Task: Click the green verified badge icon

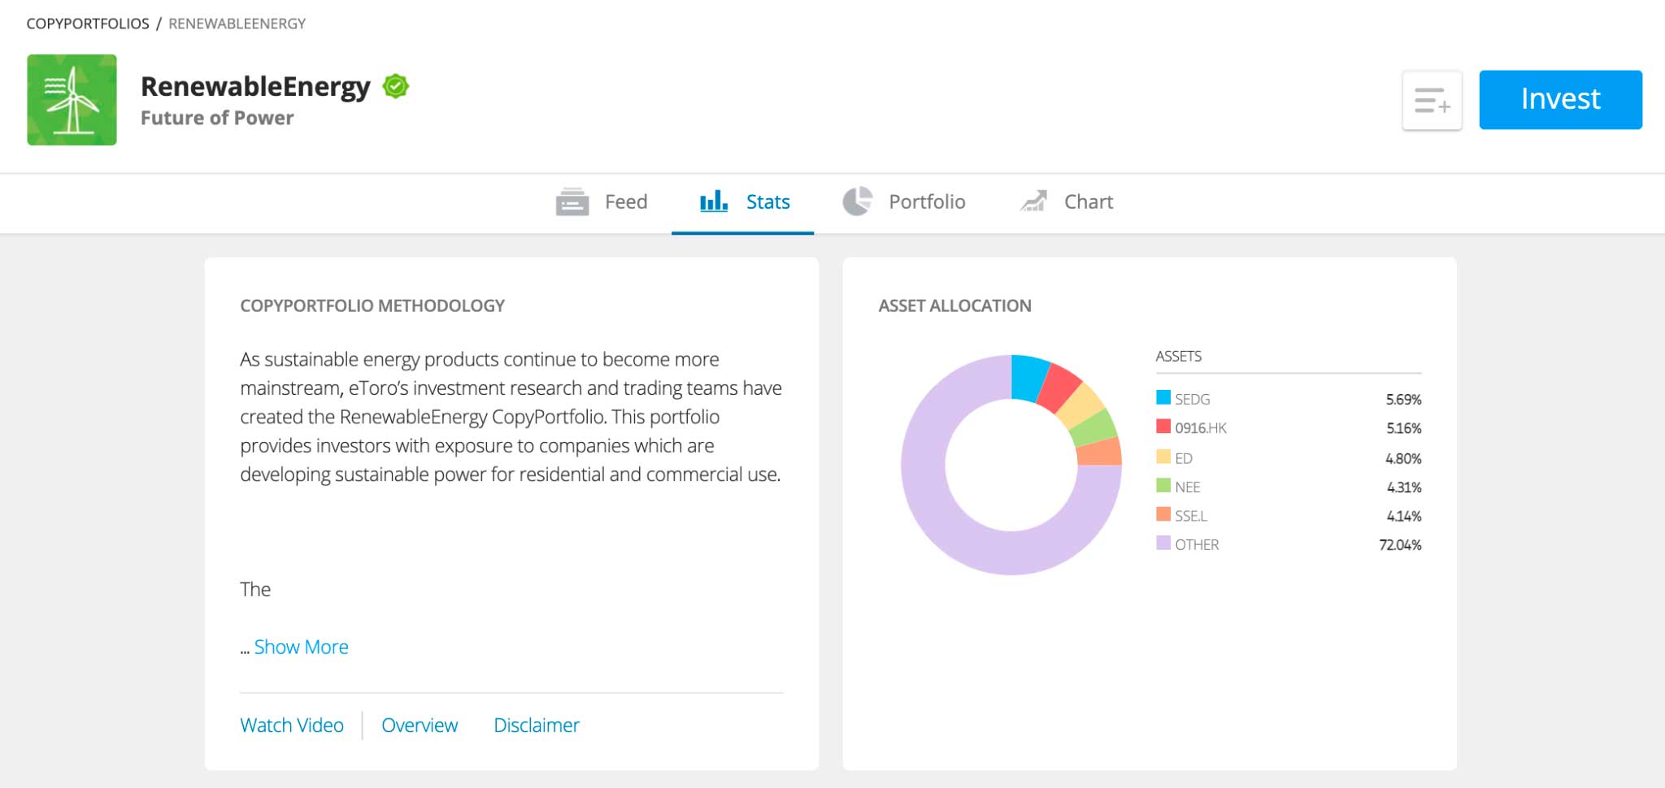Action: click(x=396, y=86)
